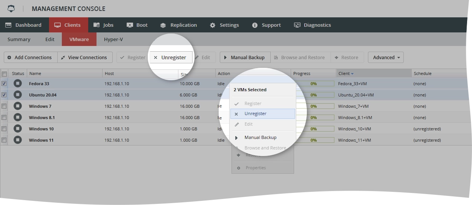472x205 pixels.
Task: Click the Unregister toolbar button
Action: click(x=171, y=57)
